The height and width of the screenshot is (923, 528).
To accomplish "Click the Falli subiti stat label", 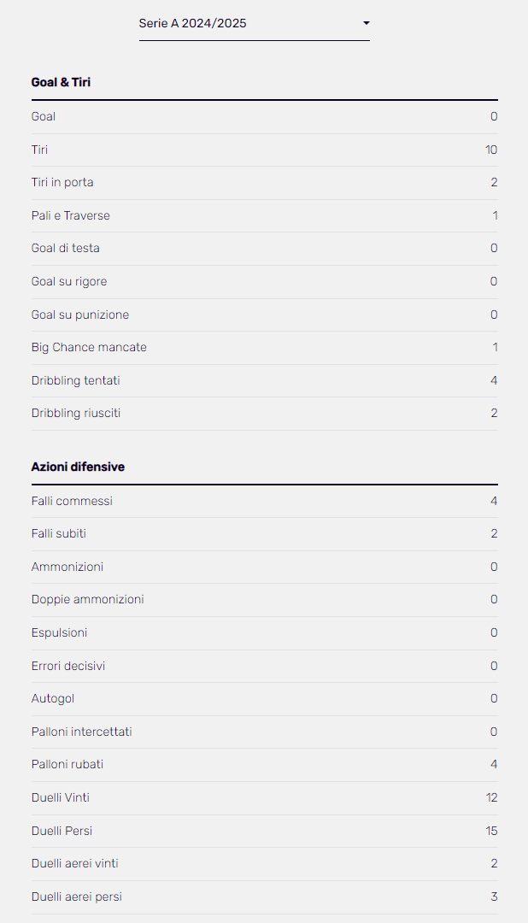I will [x=59, y=534].
